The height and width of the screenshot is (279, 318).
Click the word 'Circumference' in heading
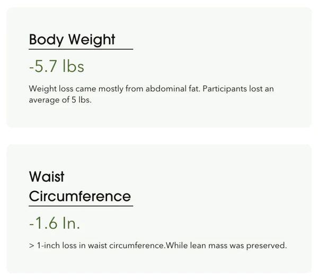coord(80,196)
